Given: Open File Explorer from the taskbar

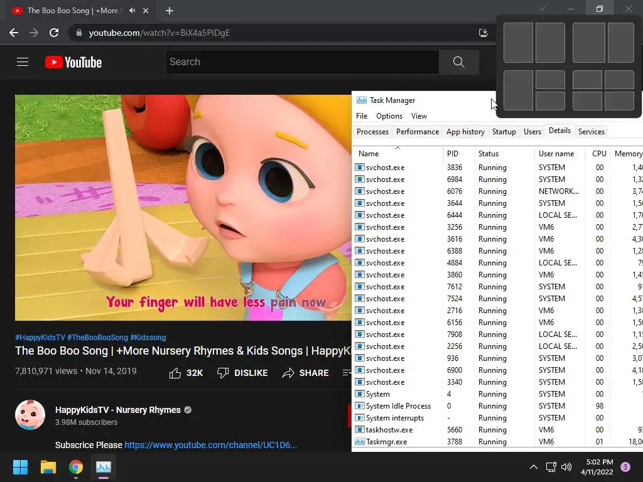Looking at the screenshot, I should [48, 467].
